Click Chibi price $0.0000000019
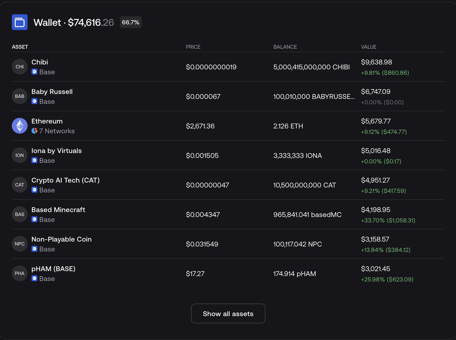This screenshot has height=340, width=456. [x=211, y=67]
